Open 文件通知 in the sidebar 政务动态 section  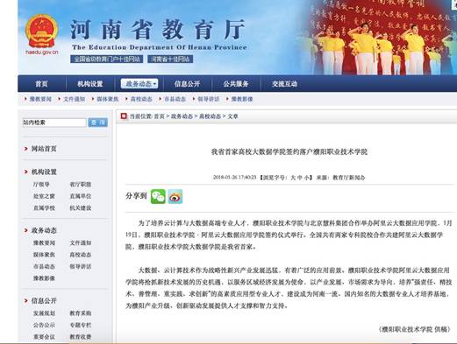(x=81, y=242)
